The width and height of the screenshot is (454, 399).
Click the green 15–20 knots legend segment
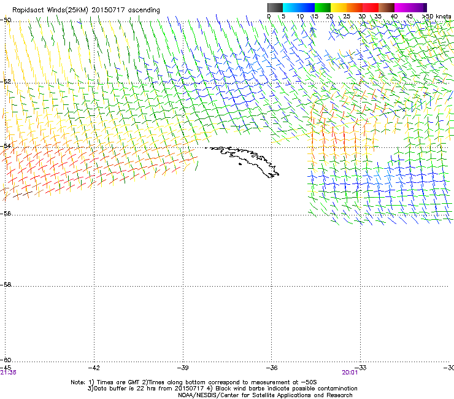323,7
